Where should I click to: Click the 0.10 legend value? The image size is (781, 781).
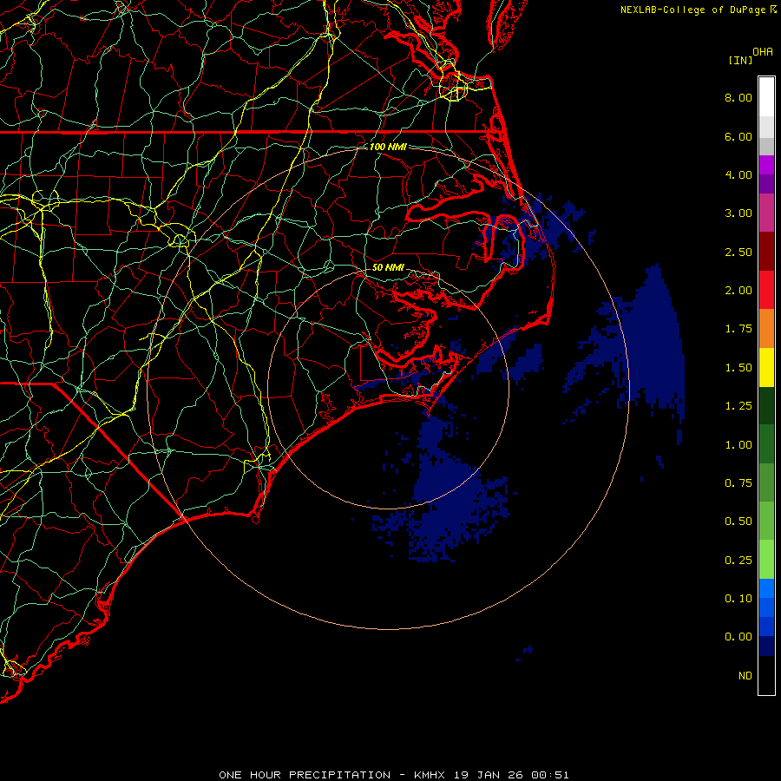pos(738,599)
